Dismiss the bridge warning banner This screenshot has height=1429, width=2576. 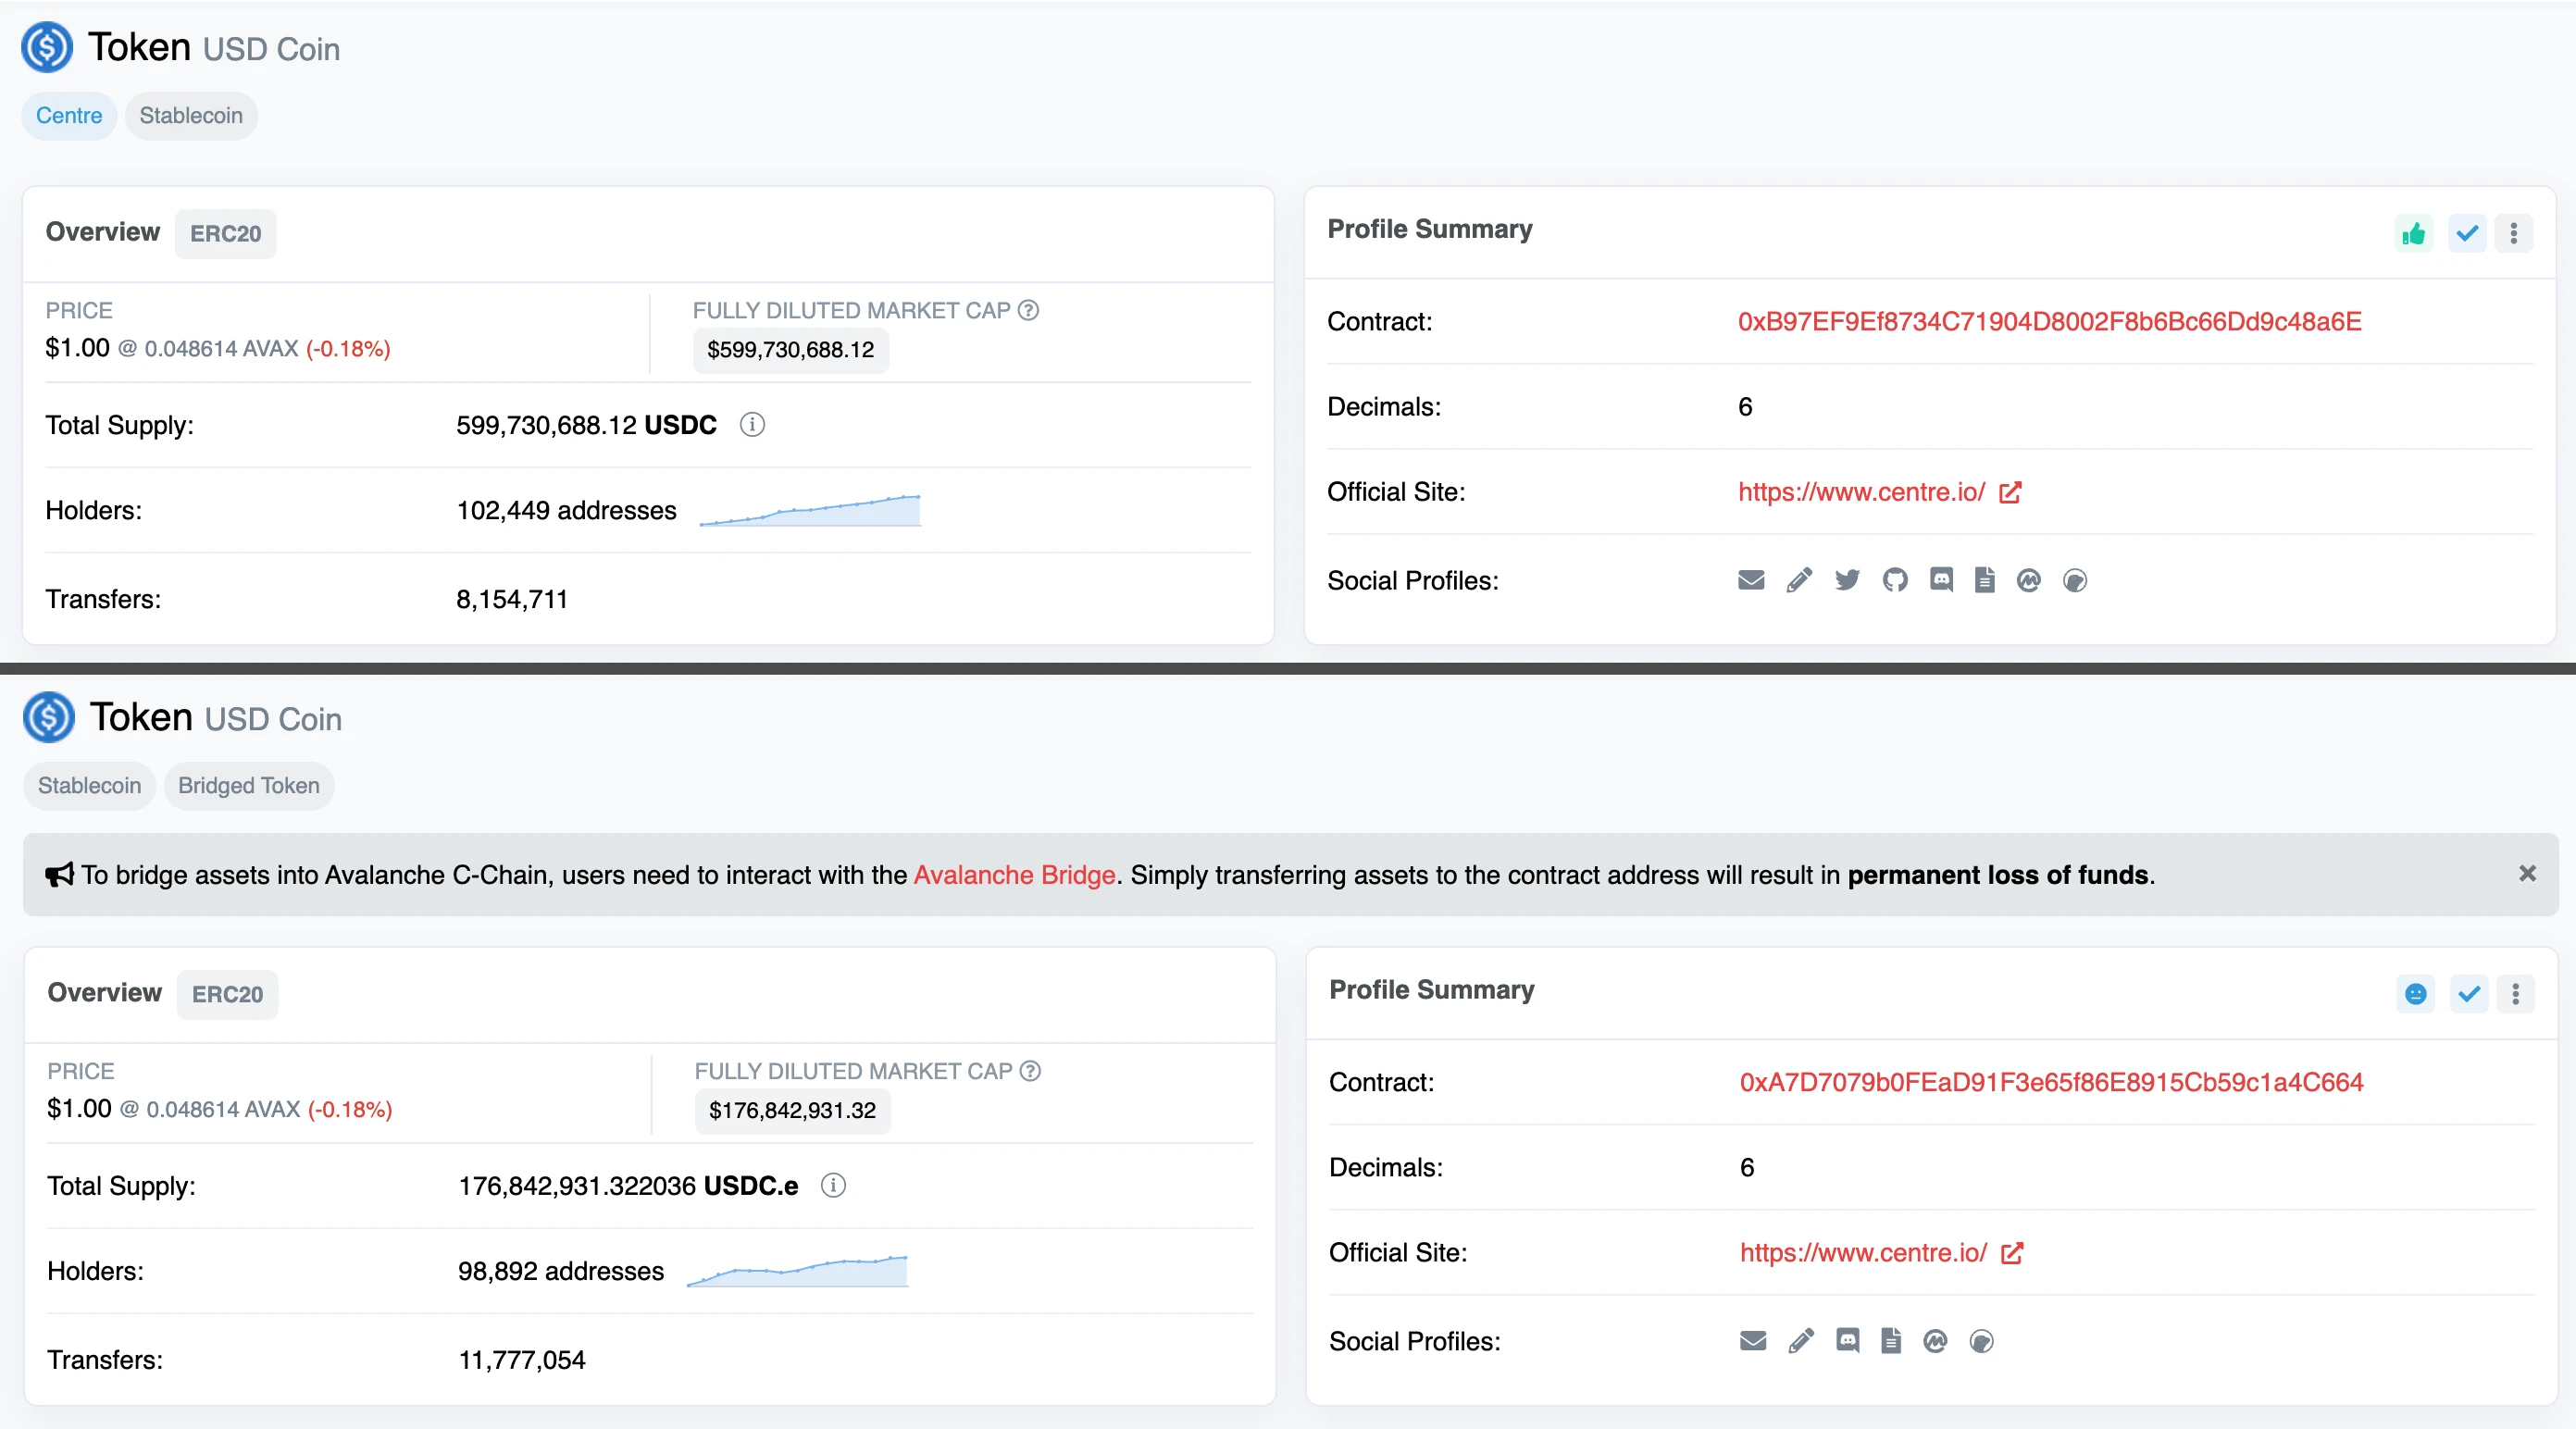(2527, 874)
